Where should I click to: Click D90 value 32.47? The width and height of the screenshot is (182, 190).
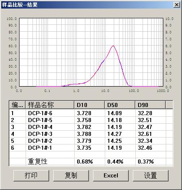pos(145,127)
